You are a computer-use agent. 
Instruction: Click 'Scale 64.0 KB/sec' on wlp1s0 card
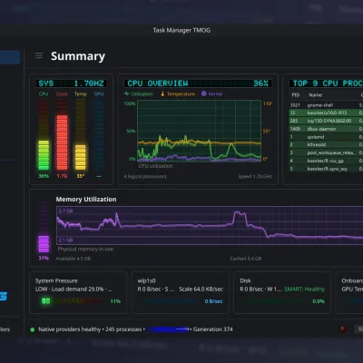click(x=201, y=289)
